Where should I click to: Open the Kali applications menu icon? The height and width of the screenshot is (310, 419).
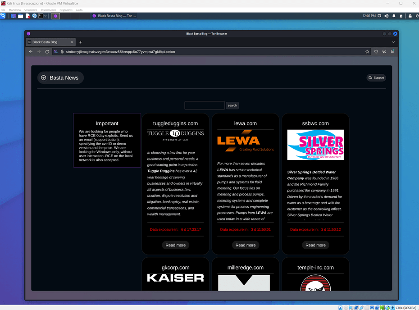pos(3,16)
